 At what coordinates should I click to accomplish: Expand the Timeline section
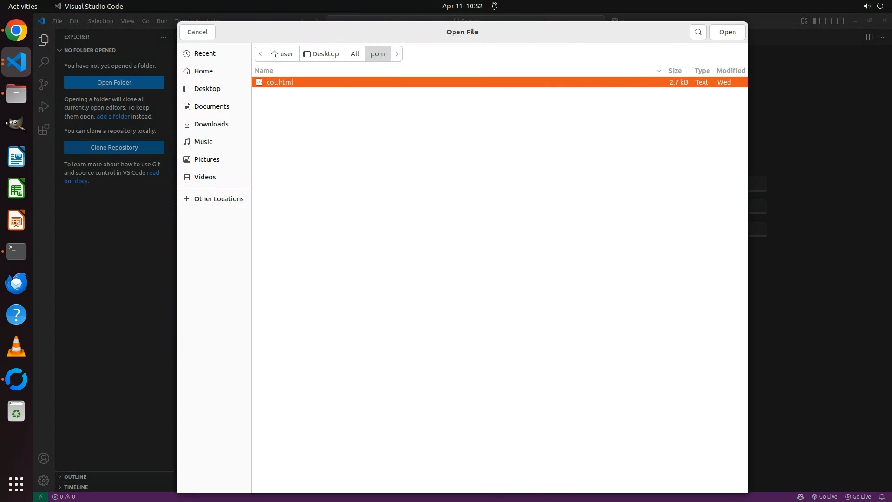click(76, 487)
